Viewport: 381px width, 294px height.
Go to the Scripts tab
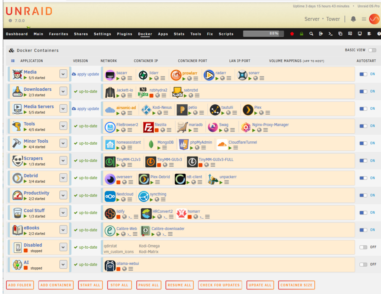(x=226, y=34)
